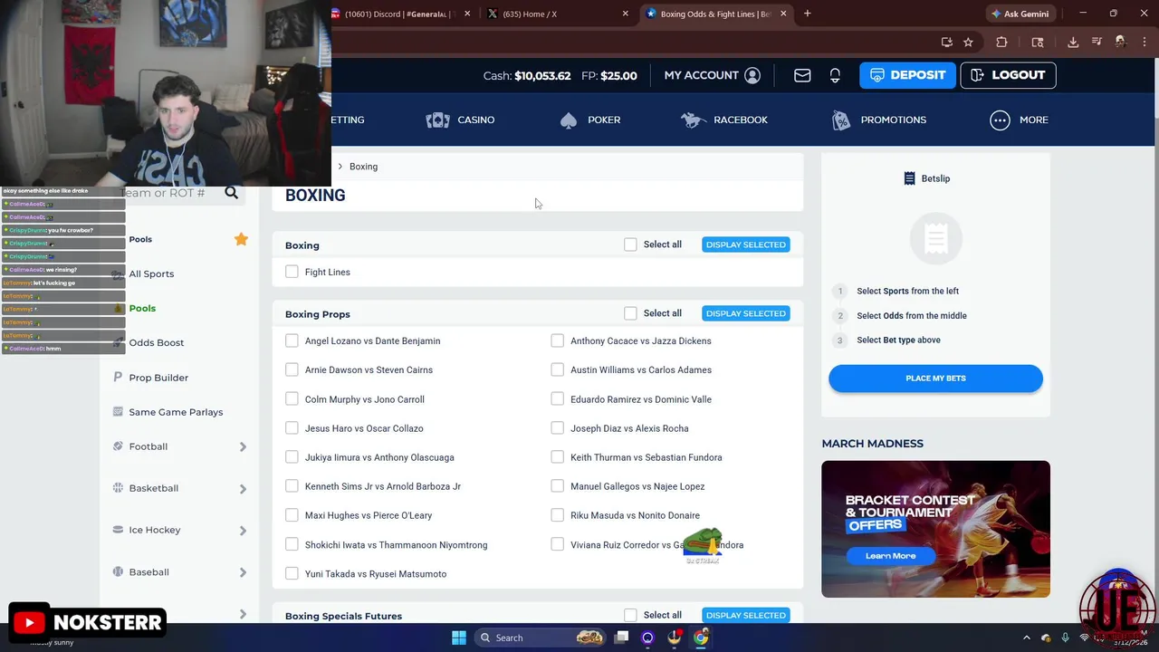The height and width of the screenshot is (652, 1159).
Task: Open the Promotions nav tab
Action: point(878,120)
